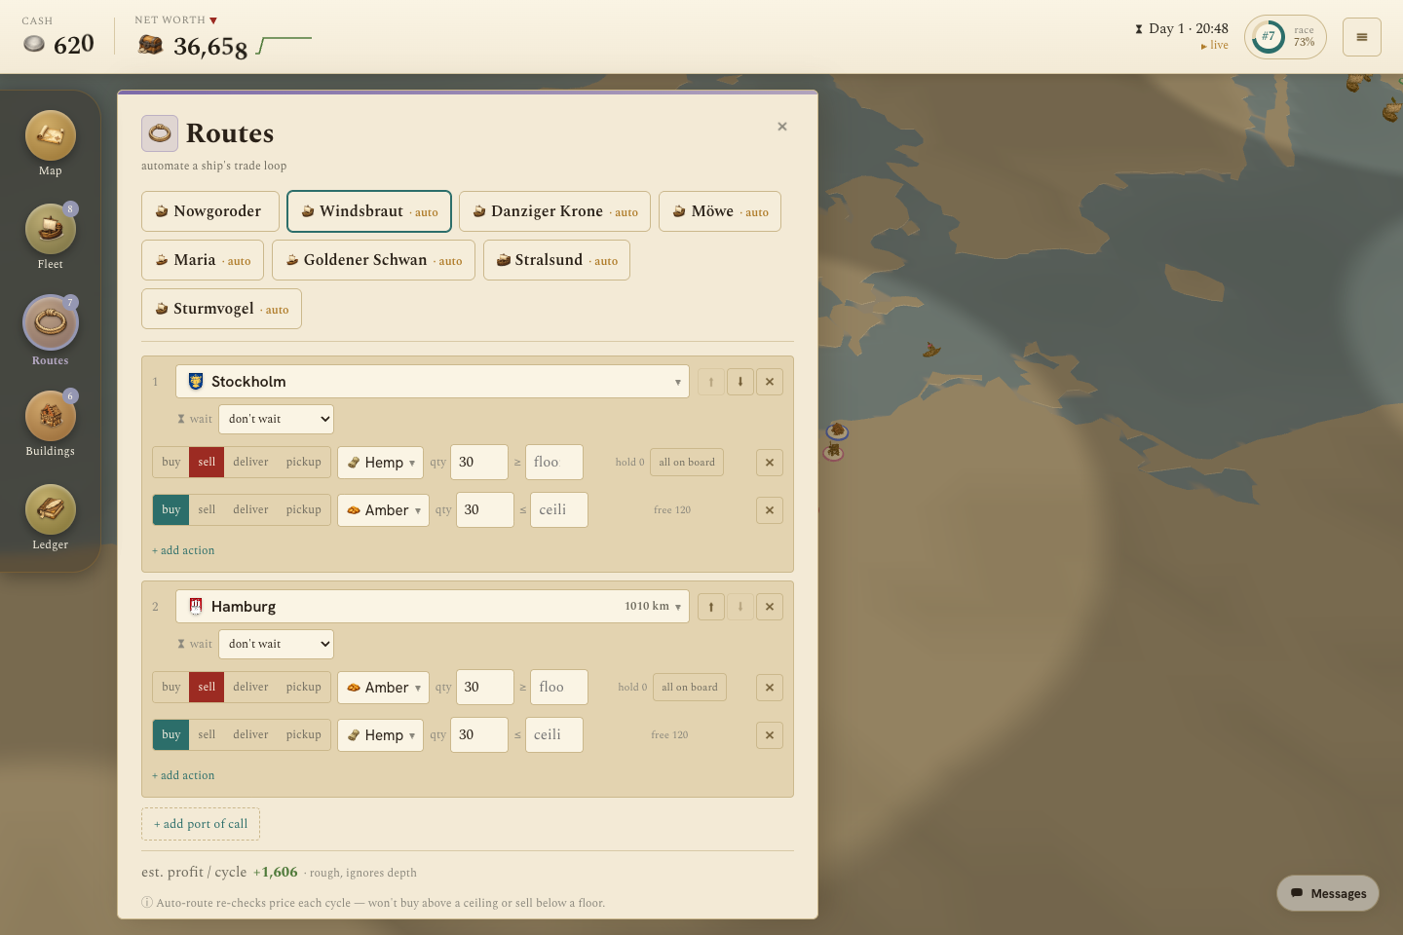Viewport: 1403px width, 935px height.
Task: Select the Goldener Schwan ship tab
Action: click(x=373, y=260)
